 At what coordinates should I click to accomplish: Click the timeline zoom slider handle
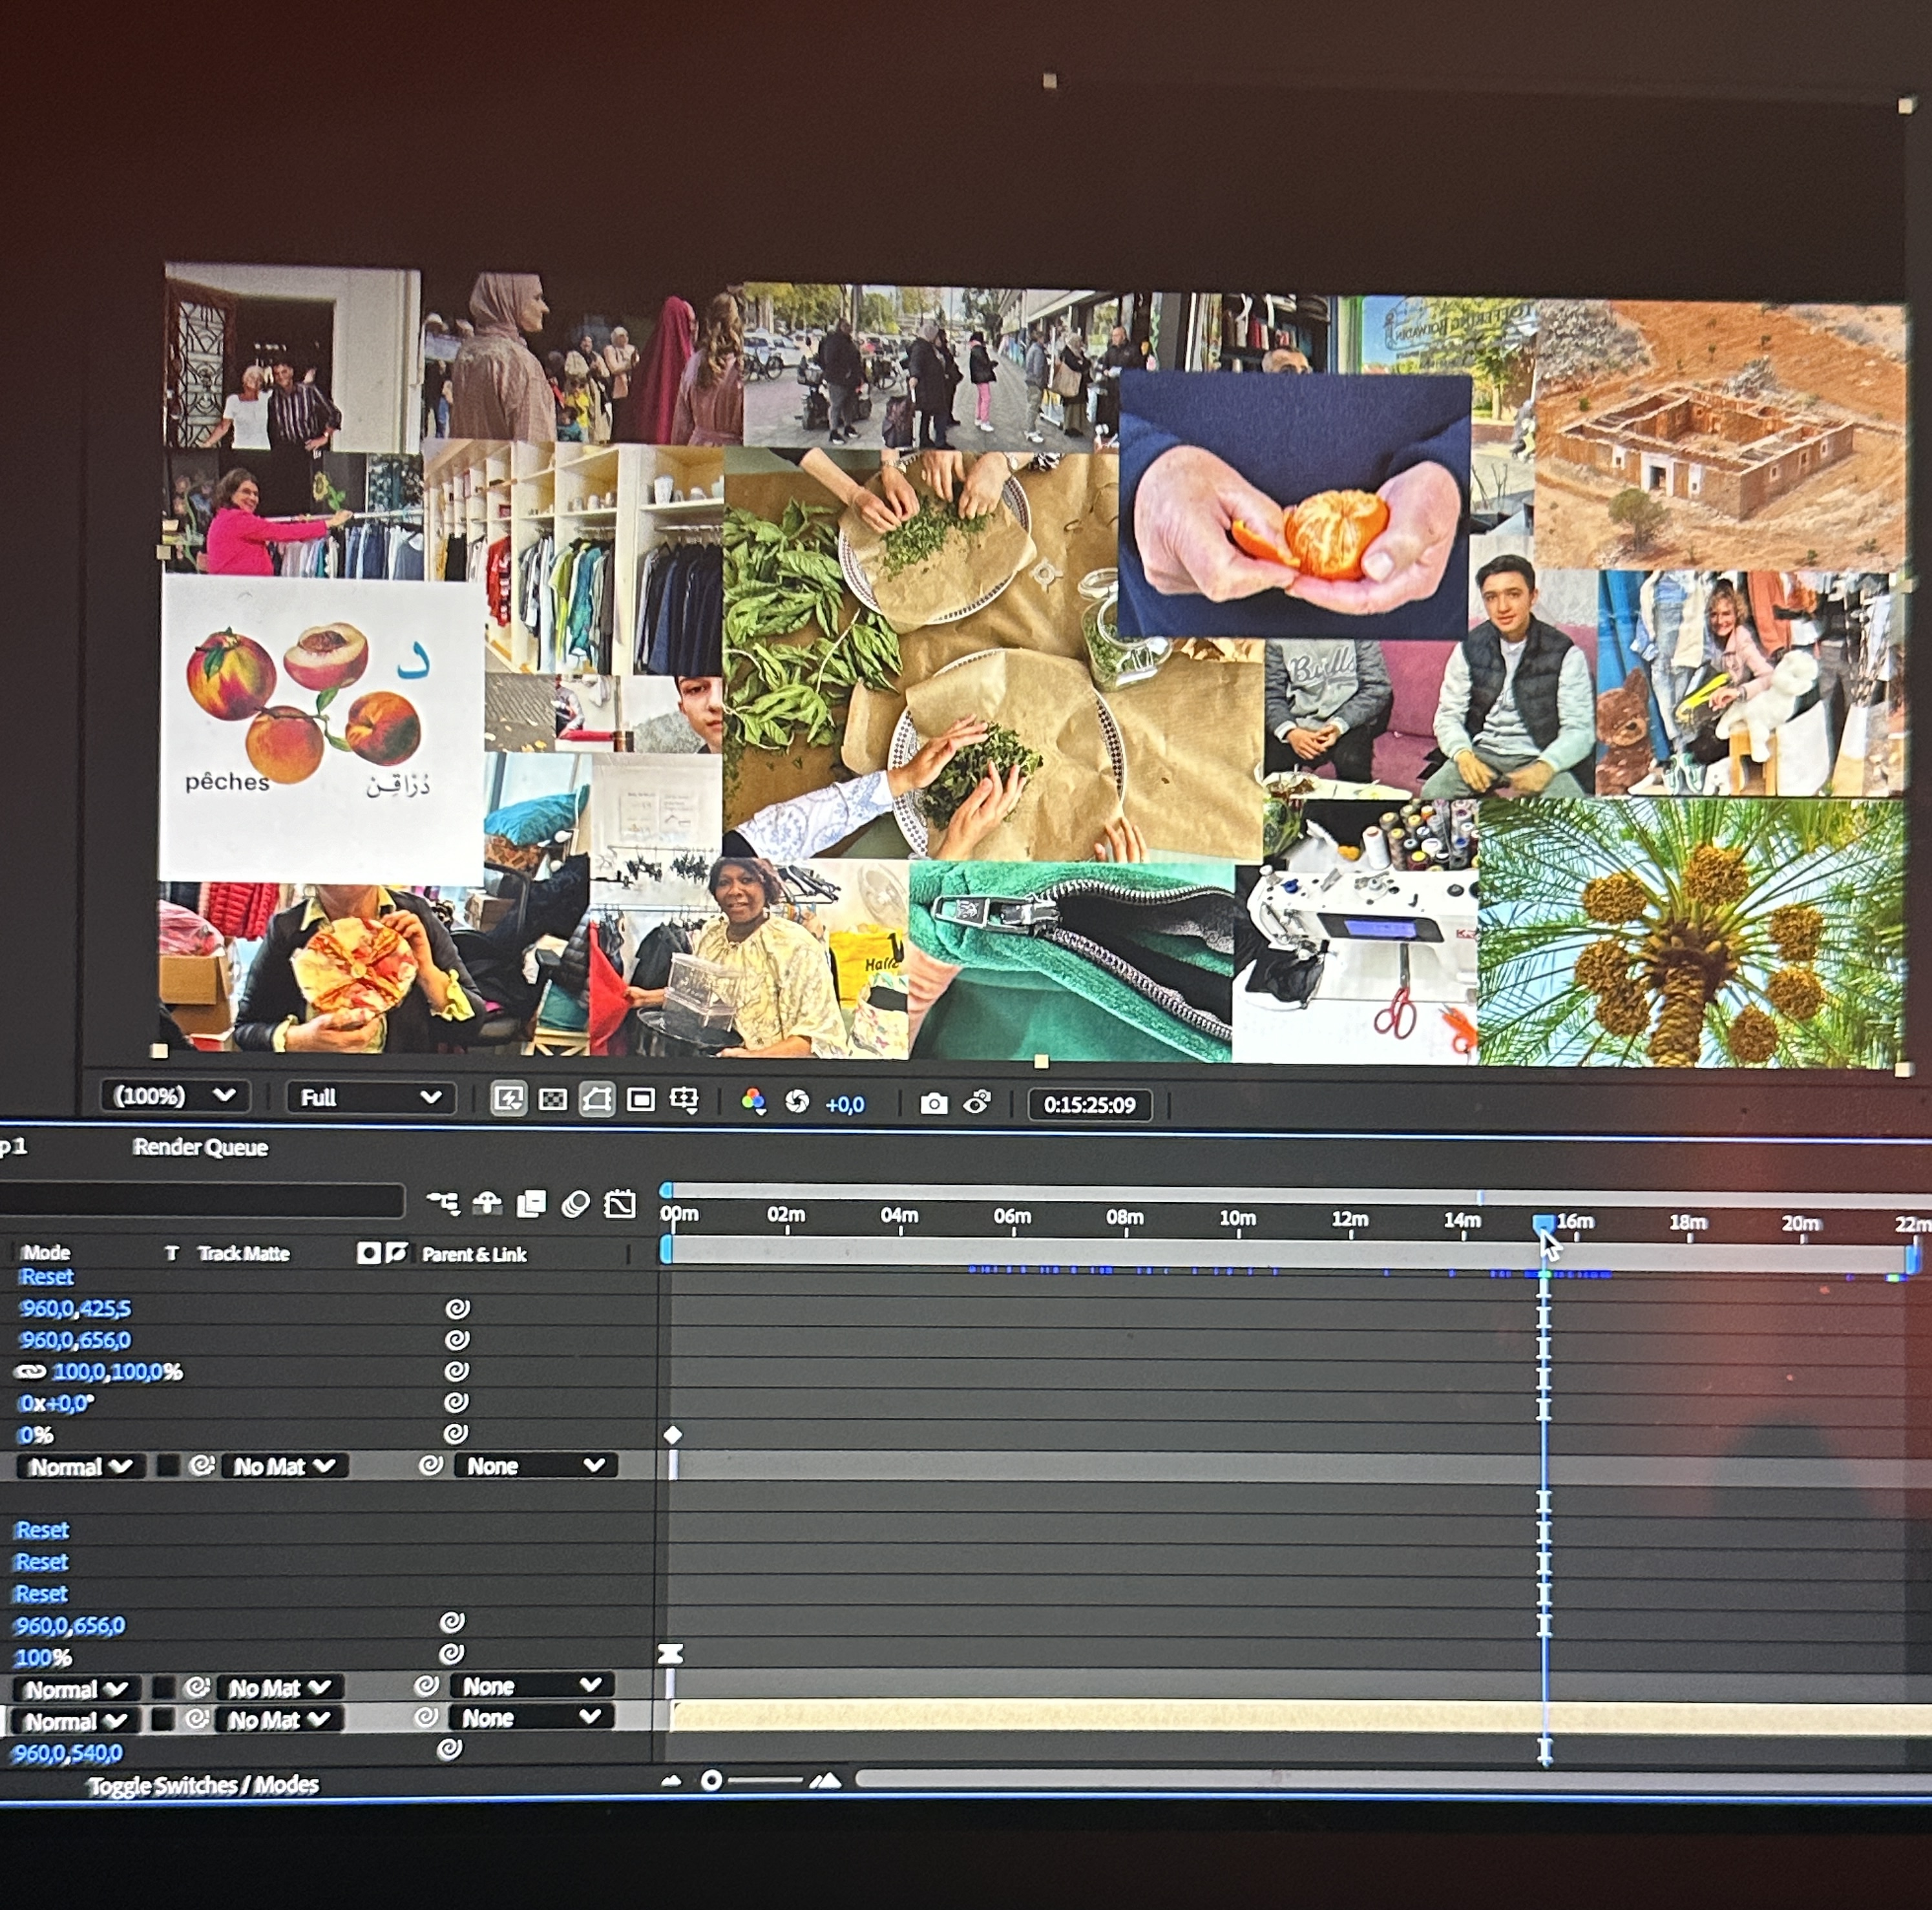tap(711, 1780)
